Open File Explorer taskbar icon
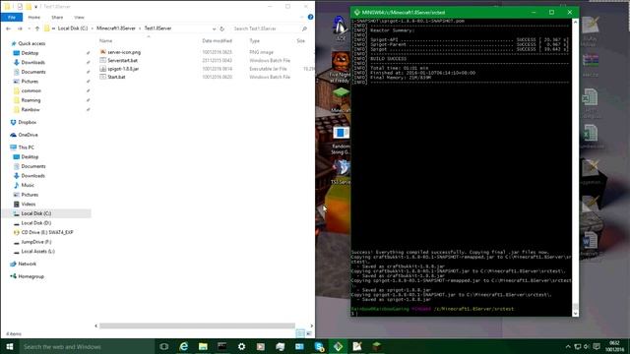The height and width of the screenshot is (354, 630). [203, 346]
